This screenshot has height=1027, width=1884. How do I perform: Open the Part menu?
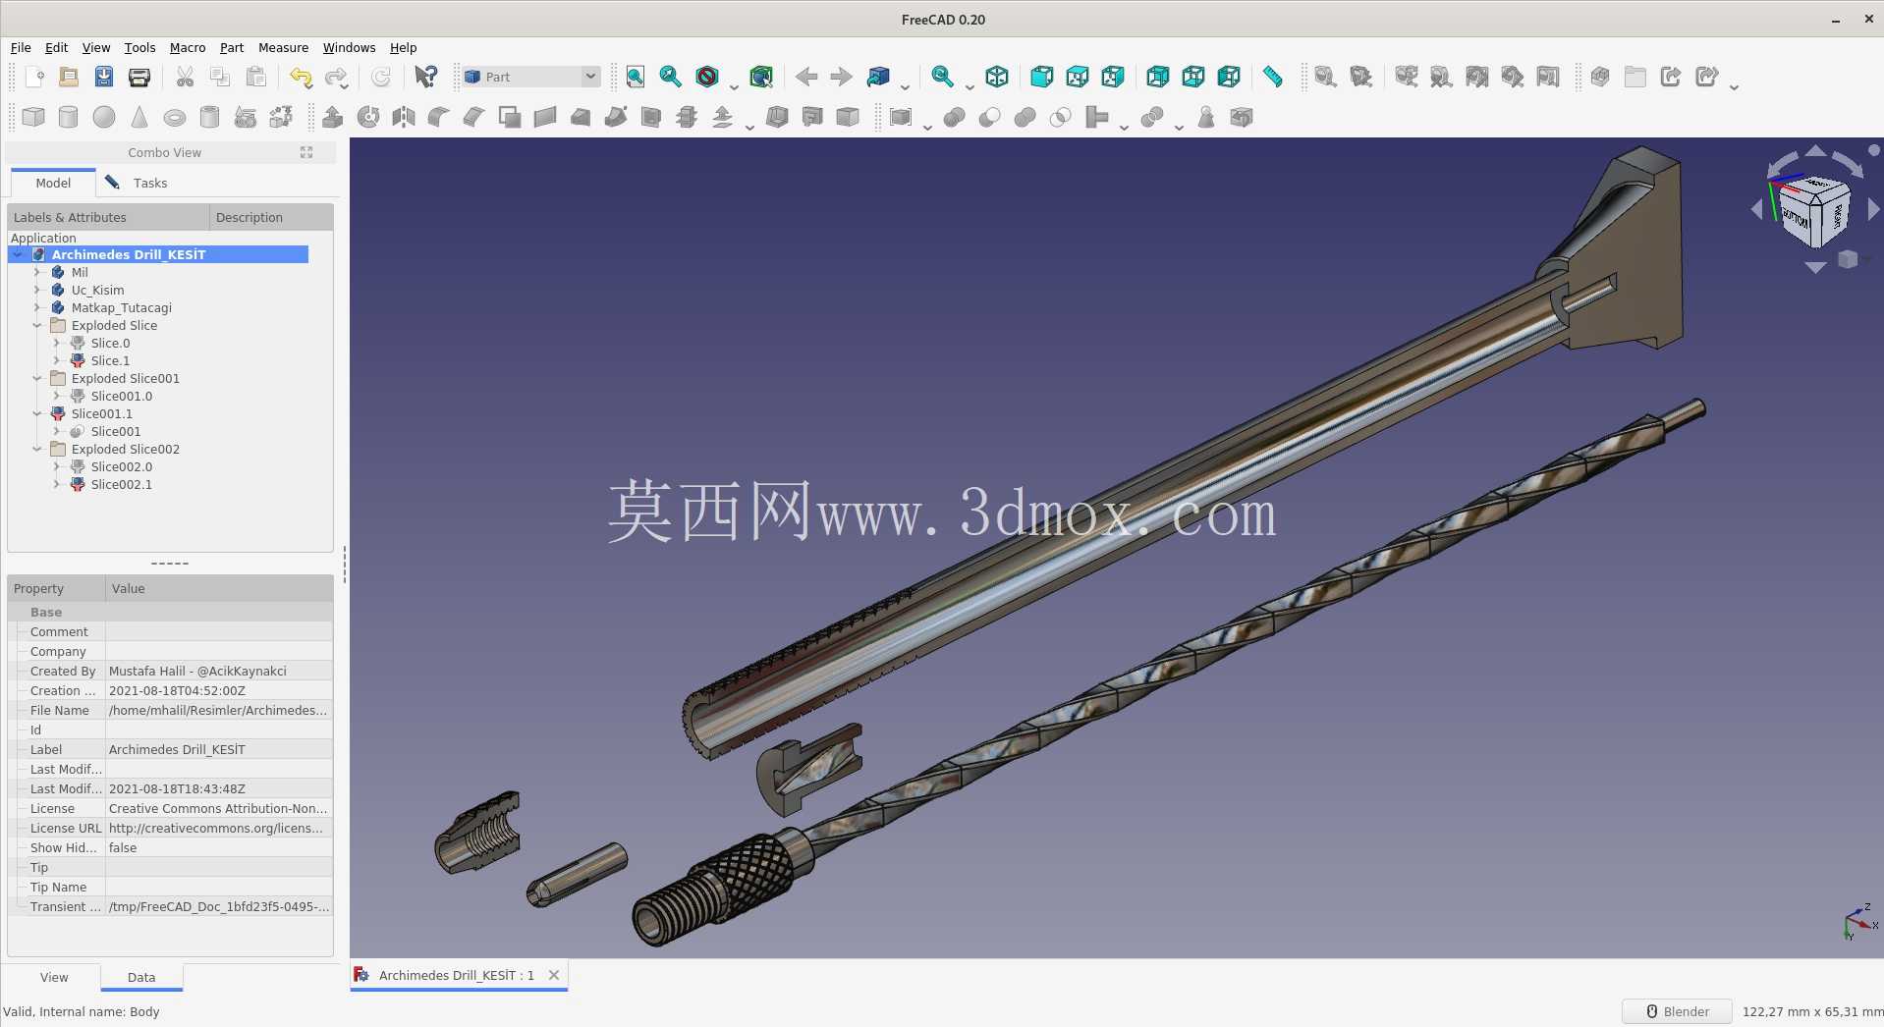point(232,47)
